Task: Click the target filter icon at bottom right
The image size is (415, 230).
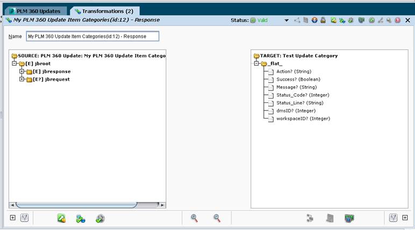Action: coord(393,218)
